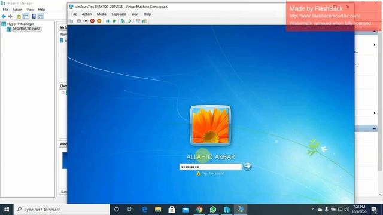The image size is (383, 215).
Task: Reset the VM with the green play-bar icon
Action: [x=114, y=21]
